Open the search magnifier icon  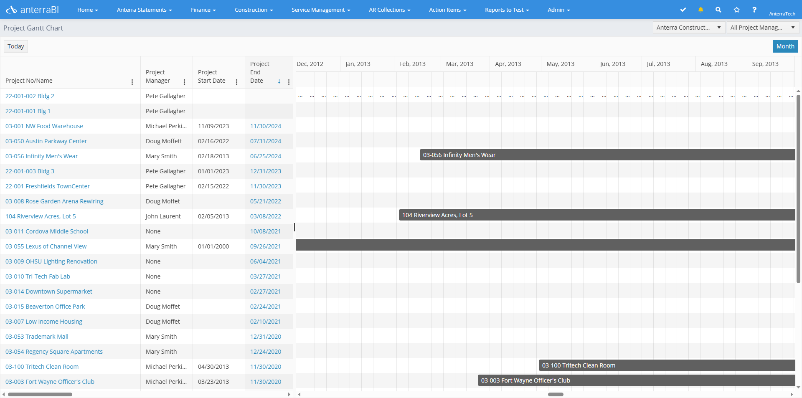click(x=718, y=10)
